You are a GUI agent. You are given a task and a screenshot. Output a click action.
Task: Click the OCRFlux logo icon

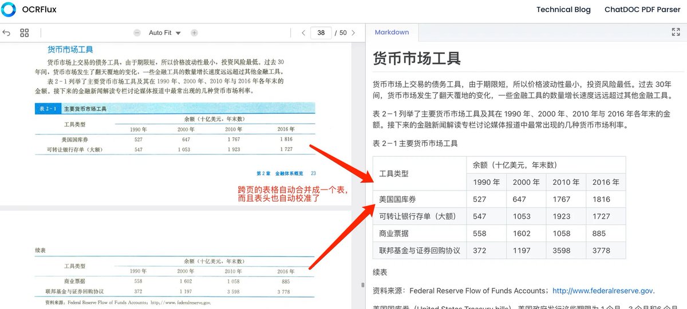coord(10,10)
